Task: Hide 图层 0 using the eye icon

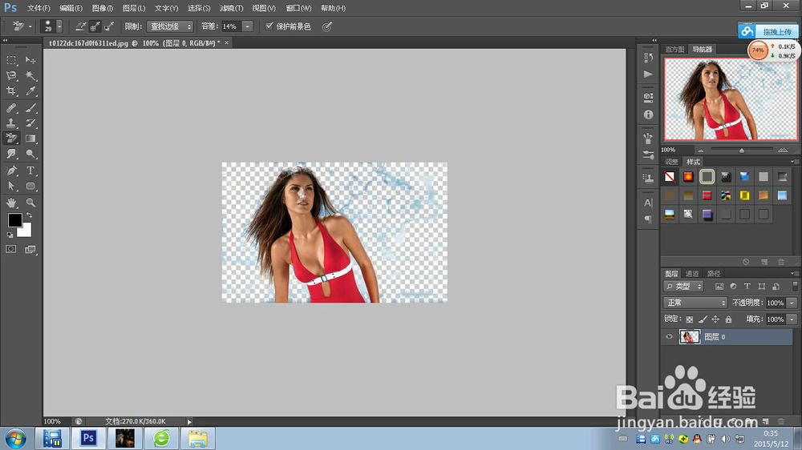Action: pyautogui.click(x=669, y=336)
